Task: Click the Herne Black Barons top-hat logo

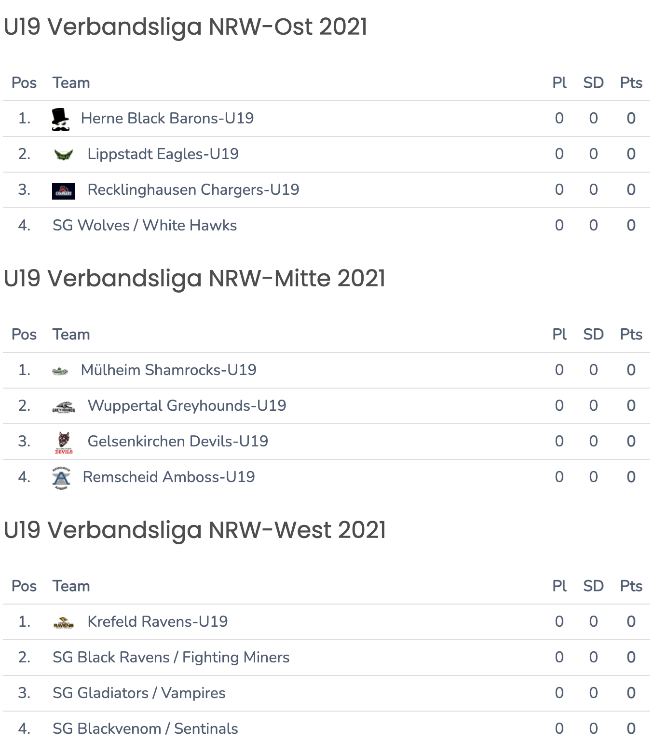Action: click(61, 119)
